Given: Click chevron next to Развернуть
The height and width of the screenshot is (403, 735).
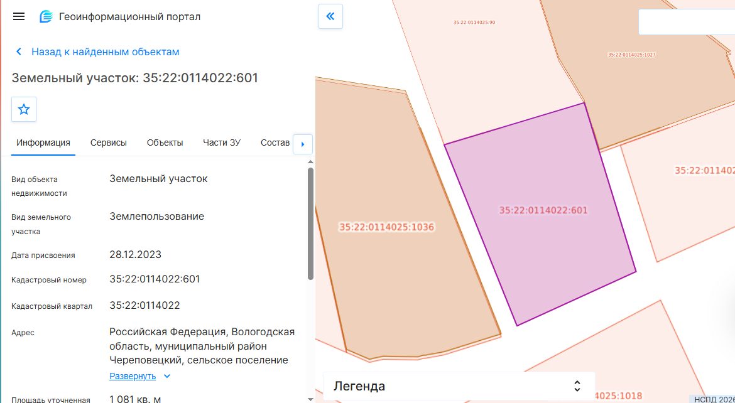Looking at the screenshot, I should tap(167, 376).
